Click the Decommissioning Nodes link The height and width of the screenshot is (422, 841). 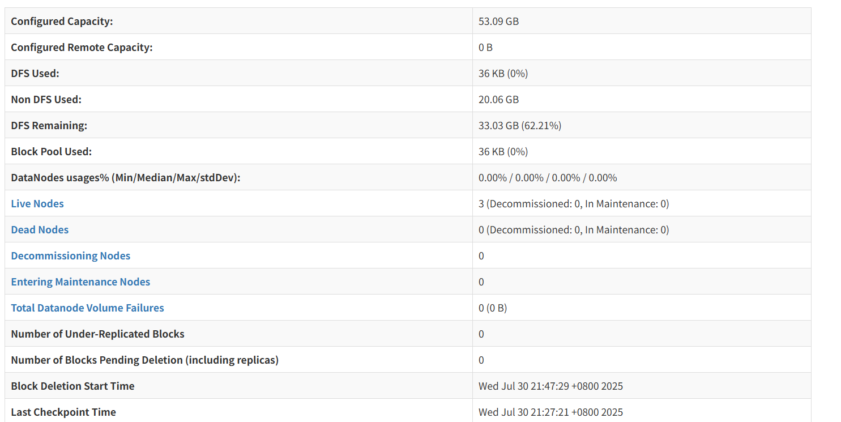pyautogui.click(x=71, y=256)
